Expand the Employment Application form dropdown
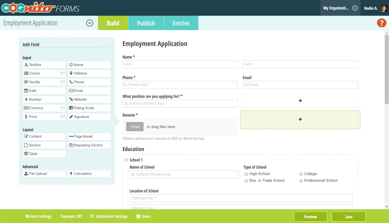Viewport: 389px width, 223px height. point(90,23)
